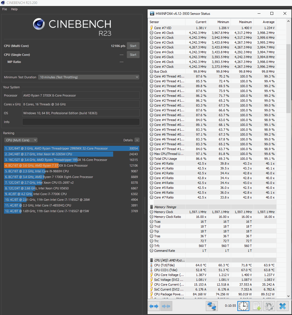Open the File menu in Cinebench

[5, 9]
